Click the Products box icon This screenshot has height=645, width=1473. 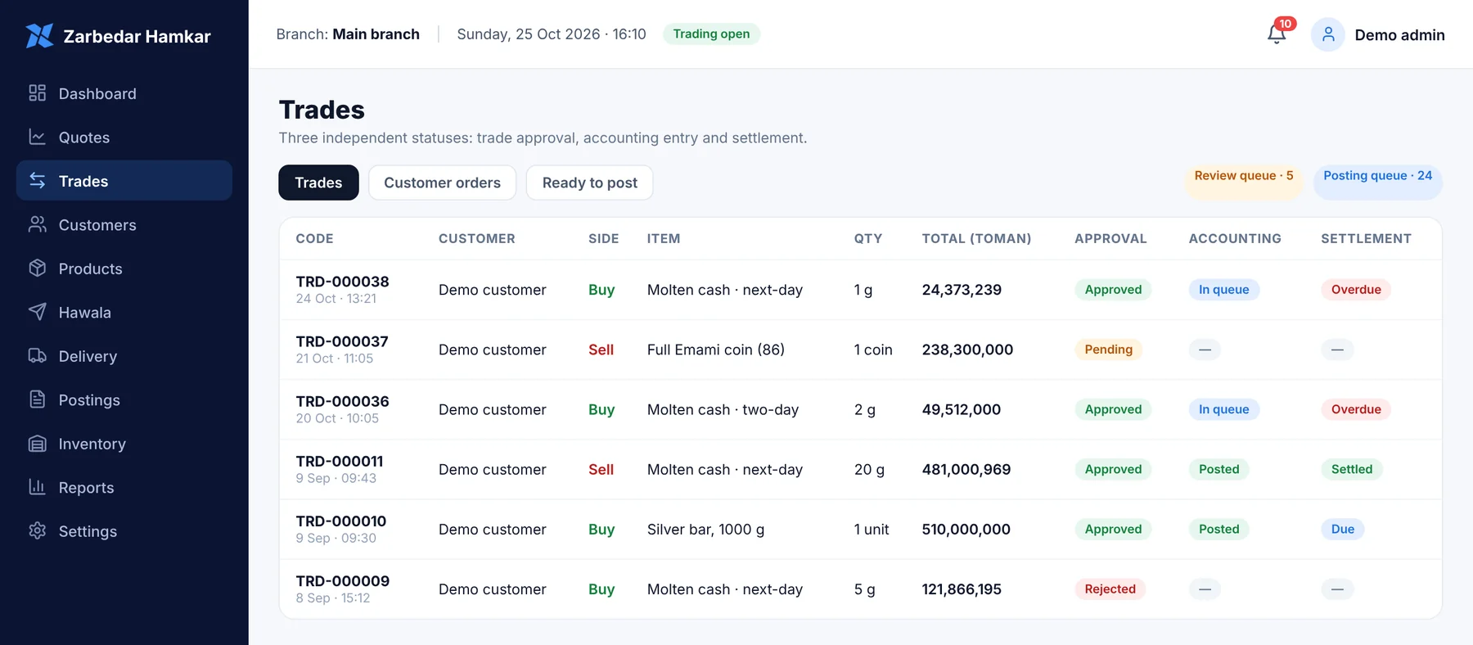37,268
